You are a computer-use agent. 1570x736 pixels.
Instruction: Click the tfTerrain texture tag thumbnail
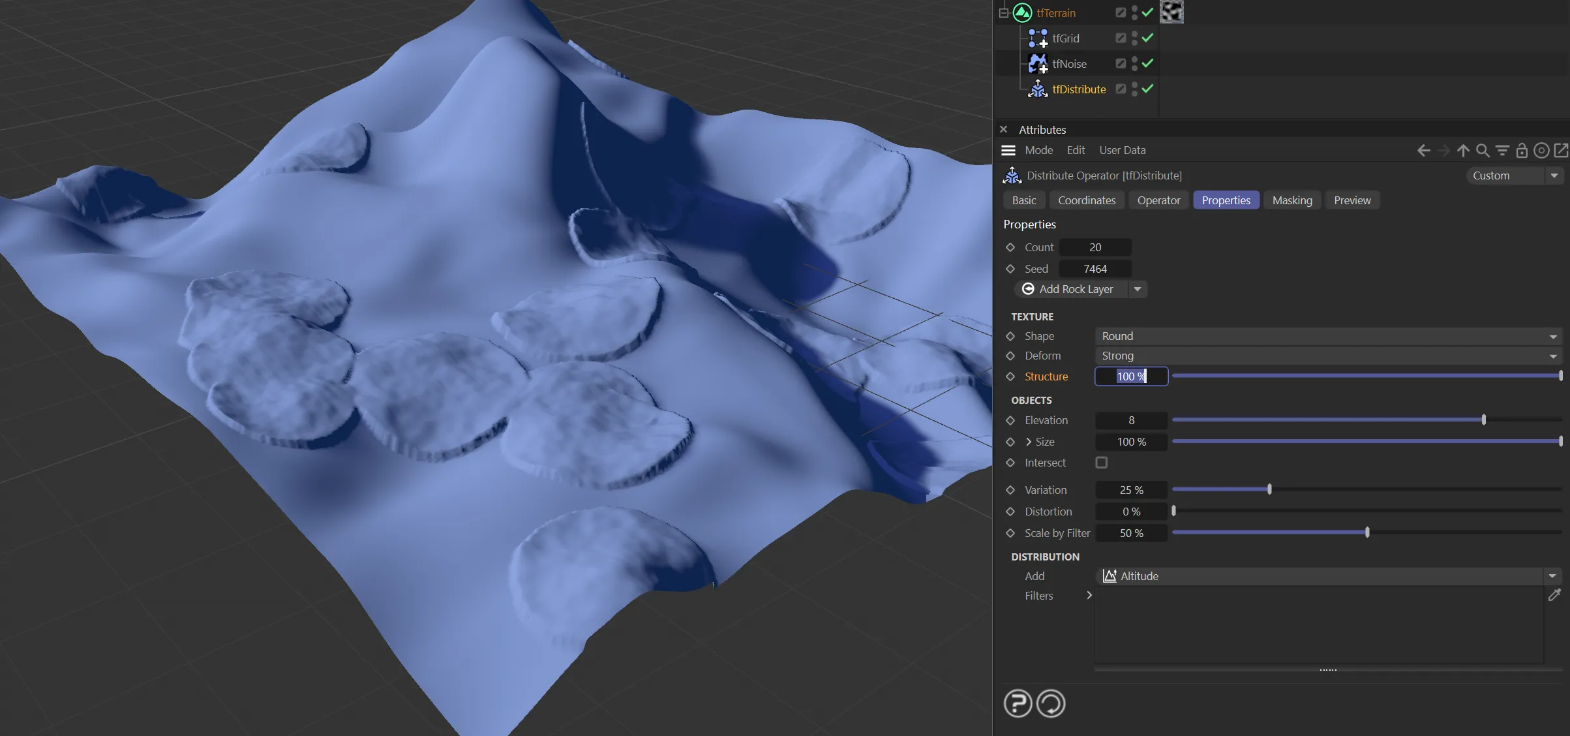point(1171,12)
